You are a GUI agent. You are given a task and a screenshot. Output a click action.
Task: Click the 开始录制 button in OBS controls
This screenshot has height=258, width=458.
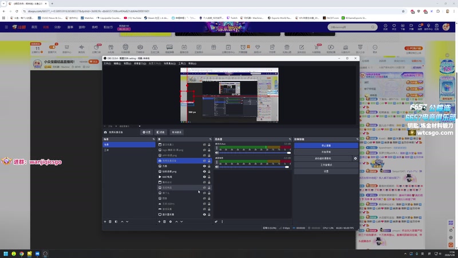coord(326,152)
